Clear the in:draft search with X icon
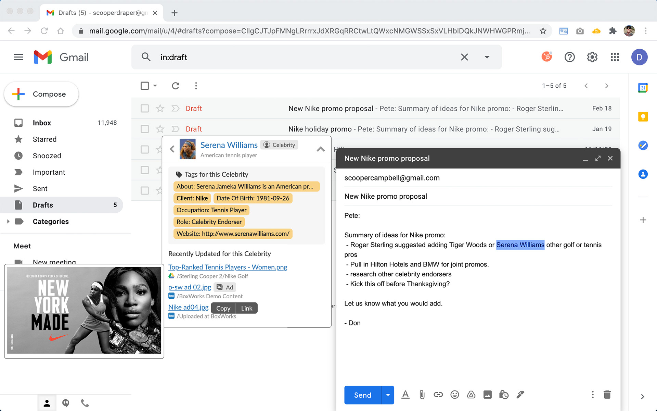657x411 pixels. (x=464, y=57)
